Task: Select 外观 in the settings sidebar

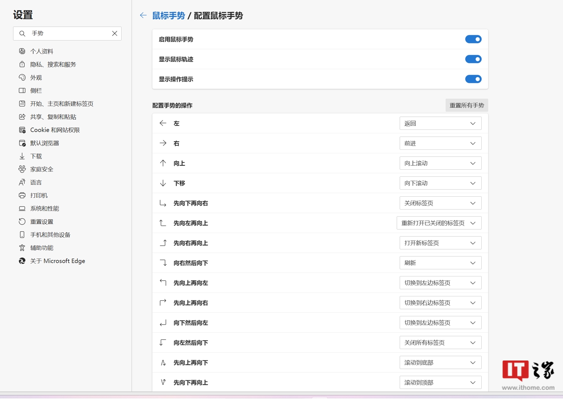Action: click(36, 77)
